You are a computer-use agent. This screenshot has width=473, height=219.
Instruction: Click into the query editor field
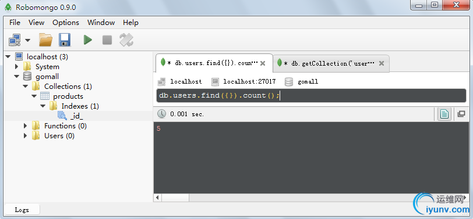311,95
